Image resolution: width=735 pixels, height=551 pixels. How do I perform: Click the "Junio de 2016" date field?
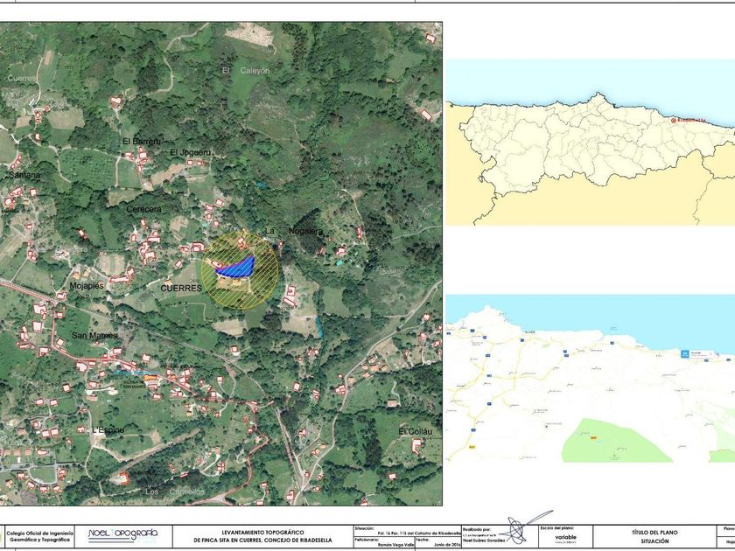(x=448, y=544)
